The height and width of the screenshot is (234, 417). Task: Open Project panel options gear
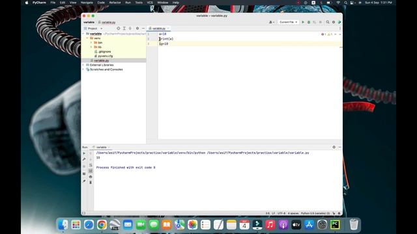point(137,29)
